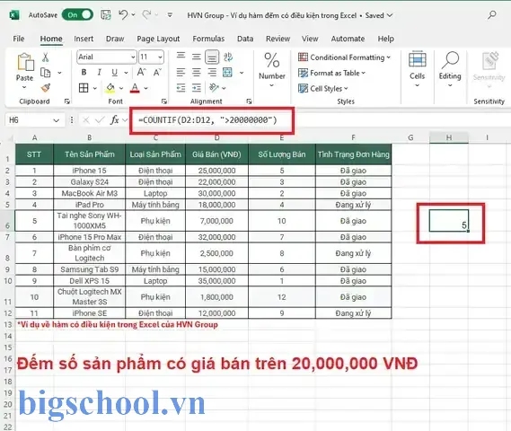Open Clipboard pane dialog launcher

66,101
